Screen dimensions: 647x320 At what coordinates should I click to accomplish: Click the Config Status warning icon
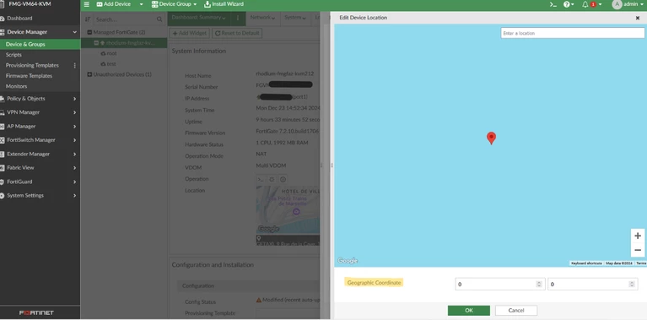(259, 301)
